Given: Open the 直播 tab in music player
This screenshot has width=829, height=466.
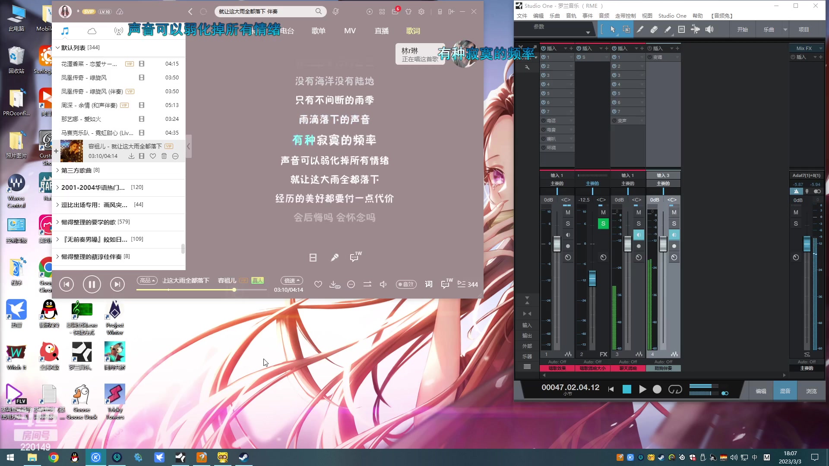Looking at the screenshot, I should click(382, 31).
